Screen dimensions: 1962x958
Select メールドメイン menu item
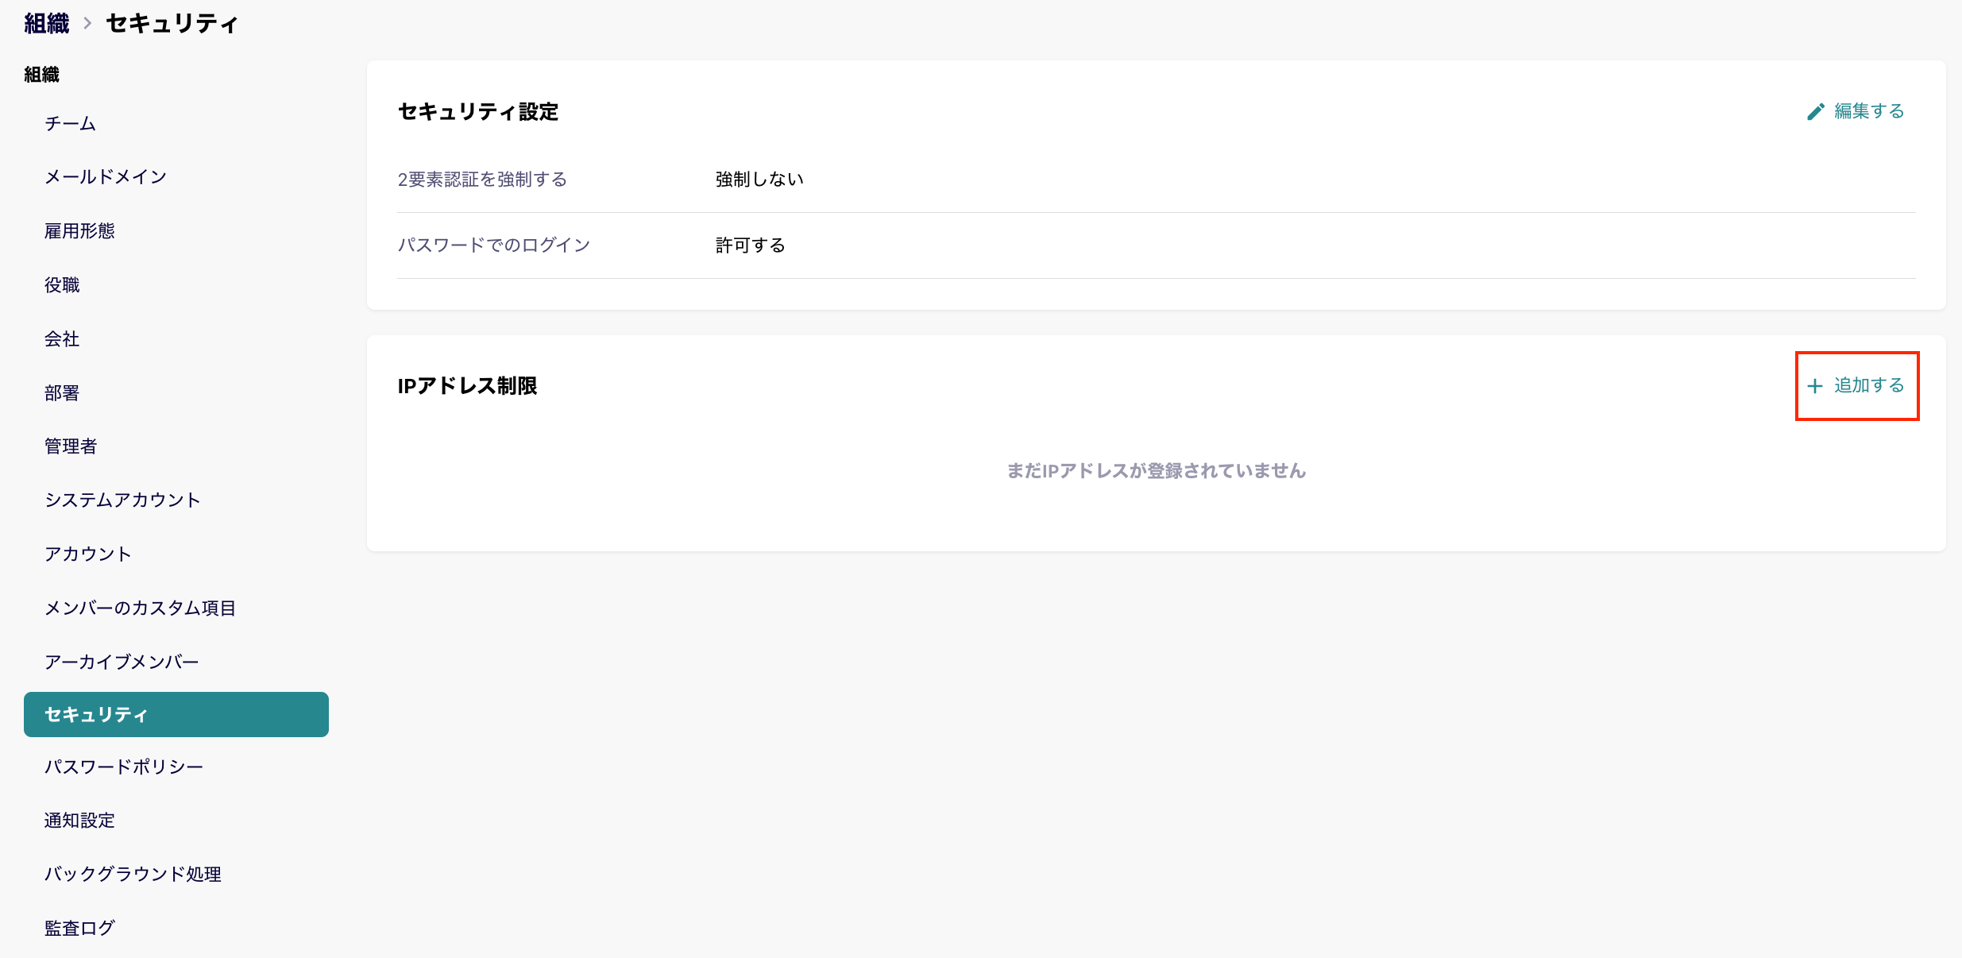[x=105, y=176]
